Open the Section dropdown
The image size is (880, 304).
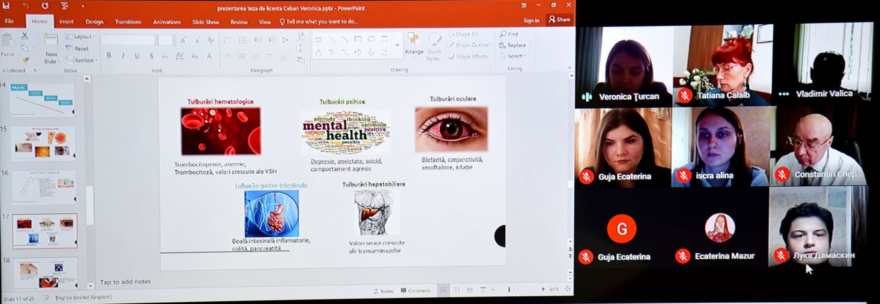[82, 60]
